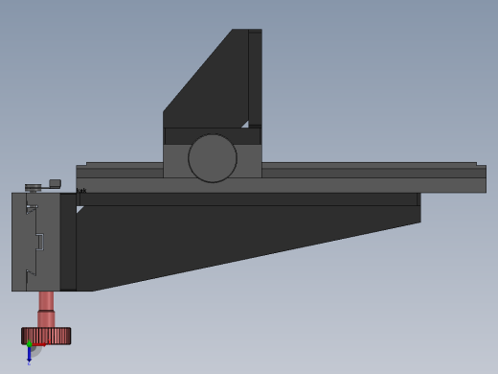Click the red X axis arrow of triad
The height and width of the screenshot is (374, 498).
click(39, 344)
